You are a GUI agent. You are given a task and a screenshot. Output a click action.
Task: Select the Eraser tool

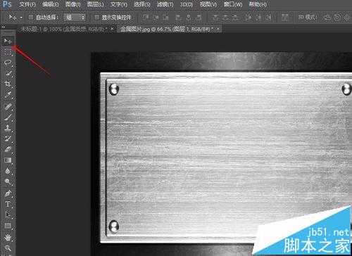pyautogui.click(x=8, y=149)
